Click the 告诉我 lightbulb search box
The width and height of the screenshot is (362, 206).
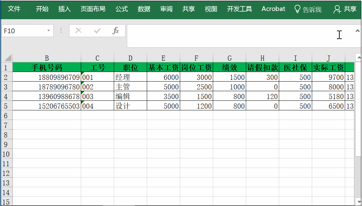(x=308, y=9)
